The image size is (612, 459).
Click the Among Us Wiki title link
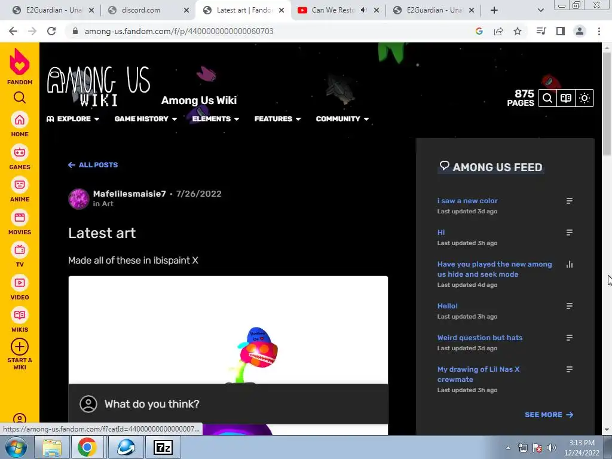click(199, 100)
